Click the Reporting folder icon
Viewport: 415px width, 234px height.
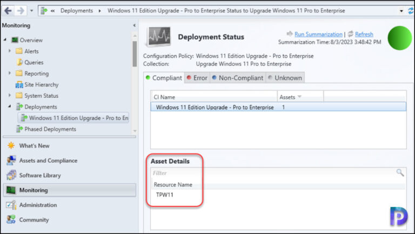19,73
